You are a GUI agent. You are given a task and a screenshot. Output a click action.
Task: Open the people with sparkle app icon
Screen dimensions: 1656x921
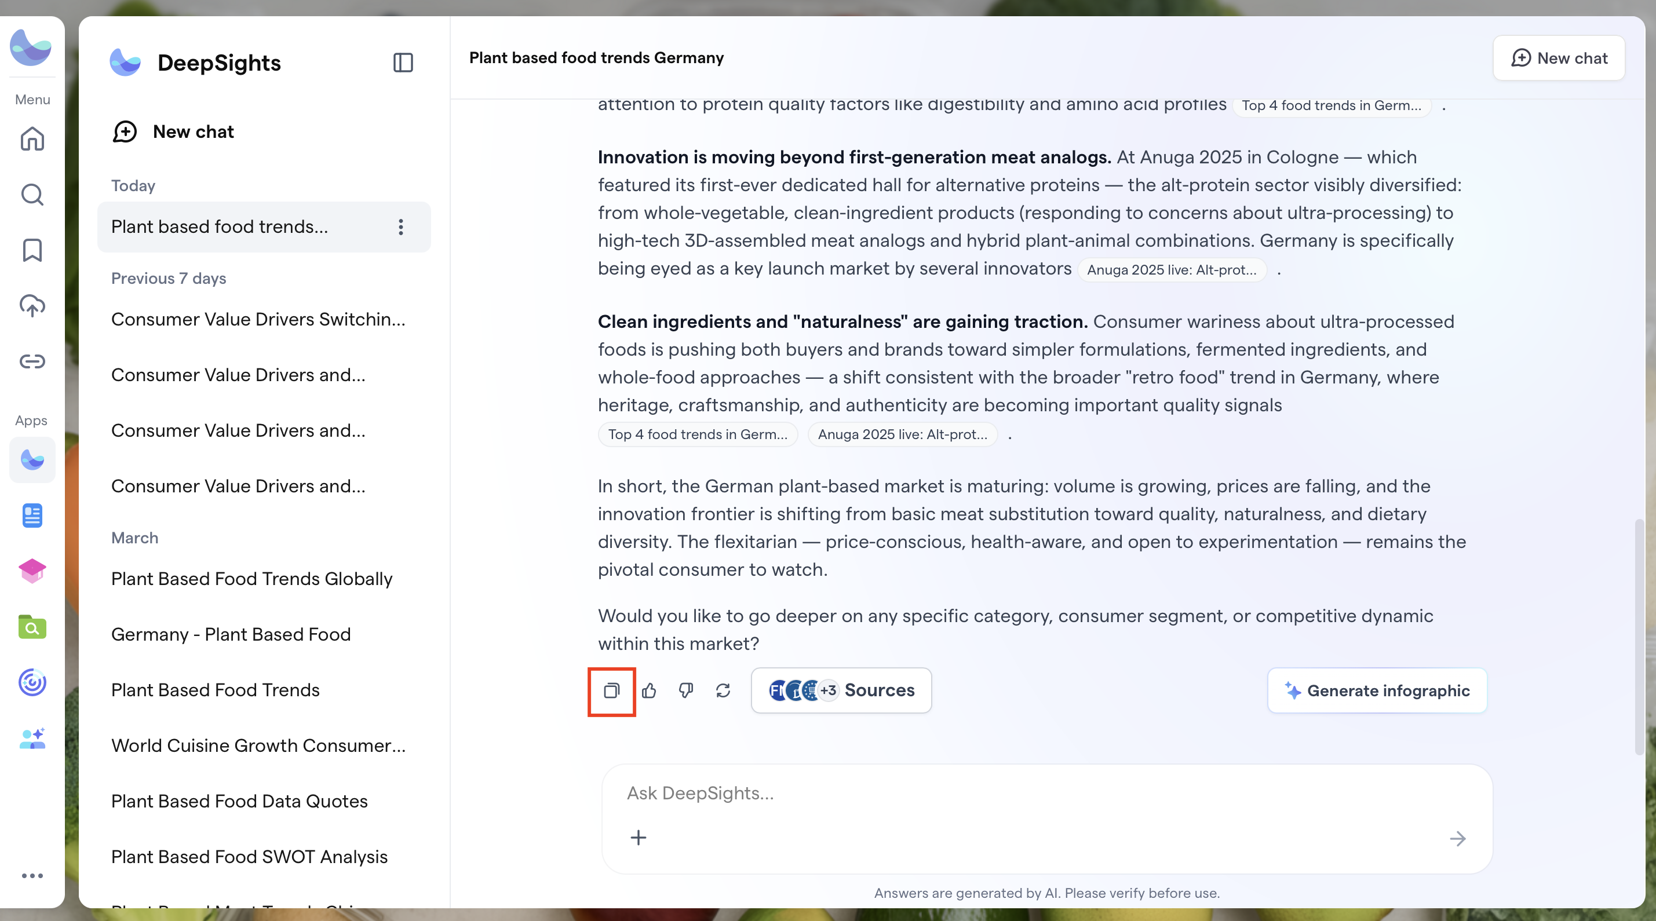32,739
